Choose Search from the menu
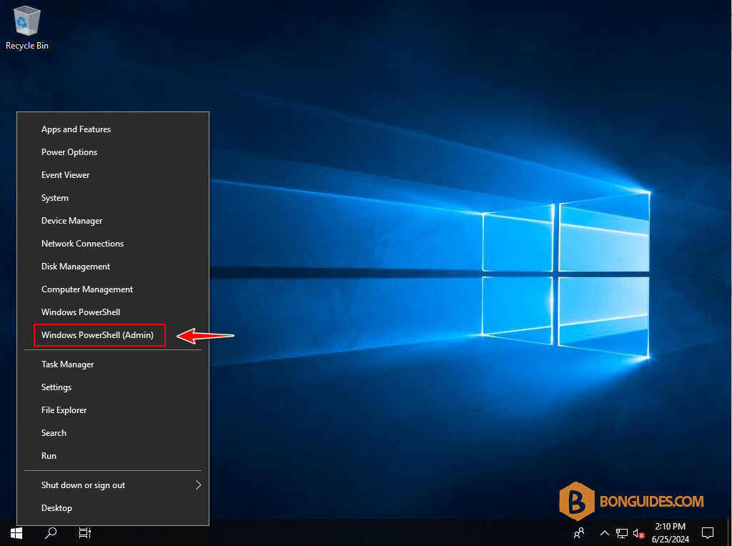 (x=113, y=433)
